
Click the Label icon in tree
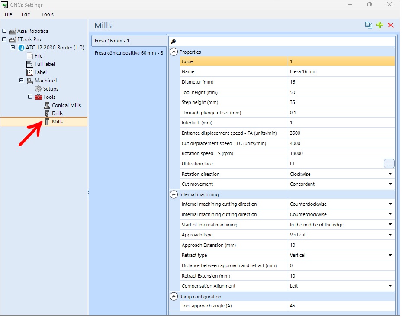(x=30, y=72)
